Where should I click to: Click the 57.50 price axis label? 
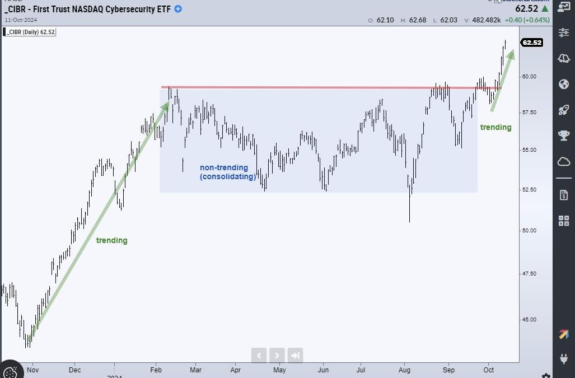[530, 112]
